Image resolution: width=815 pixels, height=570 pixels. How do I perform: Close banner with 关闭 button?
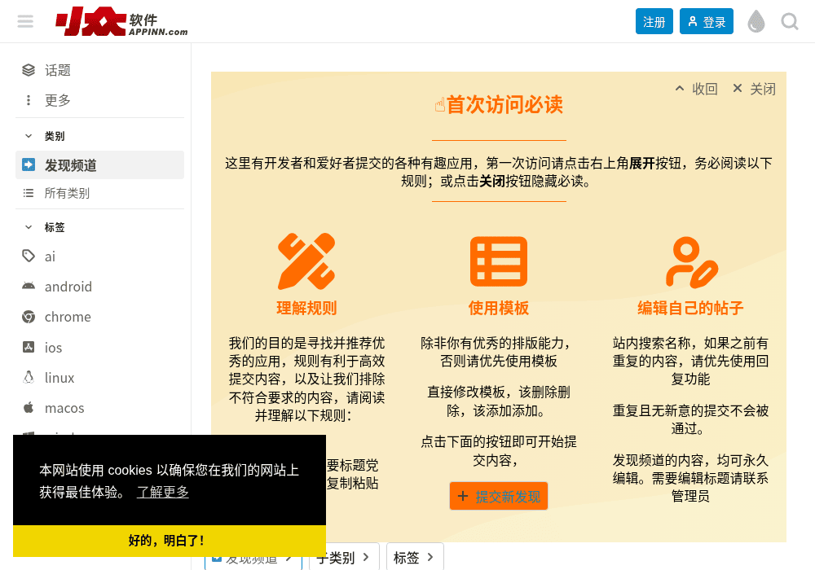tap(754, 89)
